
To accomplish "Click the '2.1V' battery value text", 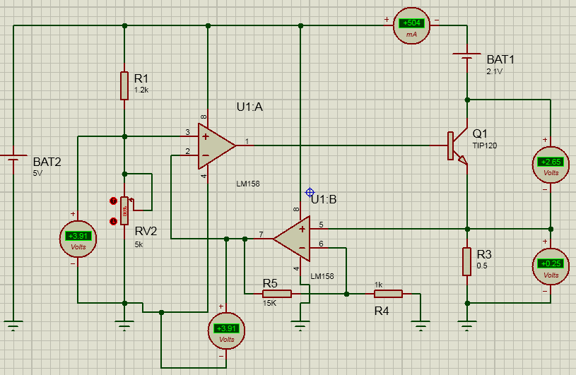I will click(x=494, y=71).
